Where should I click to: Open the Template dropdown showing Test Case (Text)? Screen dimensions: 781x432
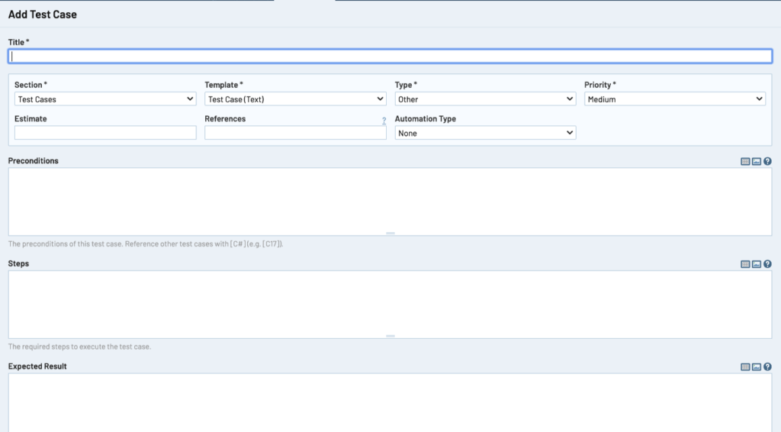(295, 99)
